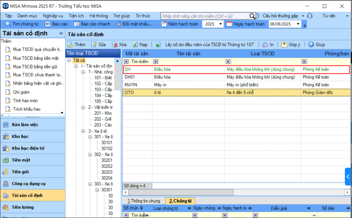The image size is (352, 218).
Task: Click Tính hao mòn document icon
Action: click(x=8, y=101)
